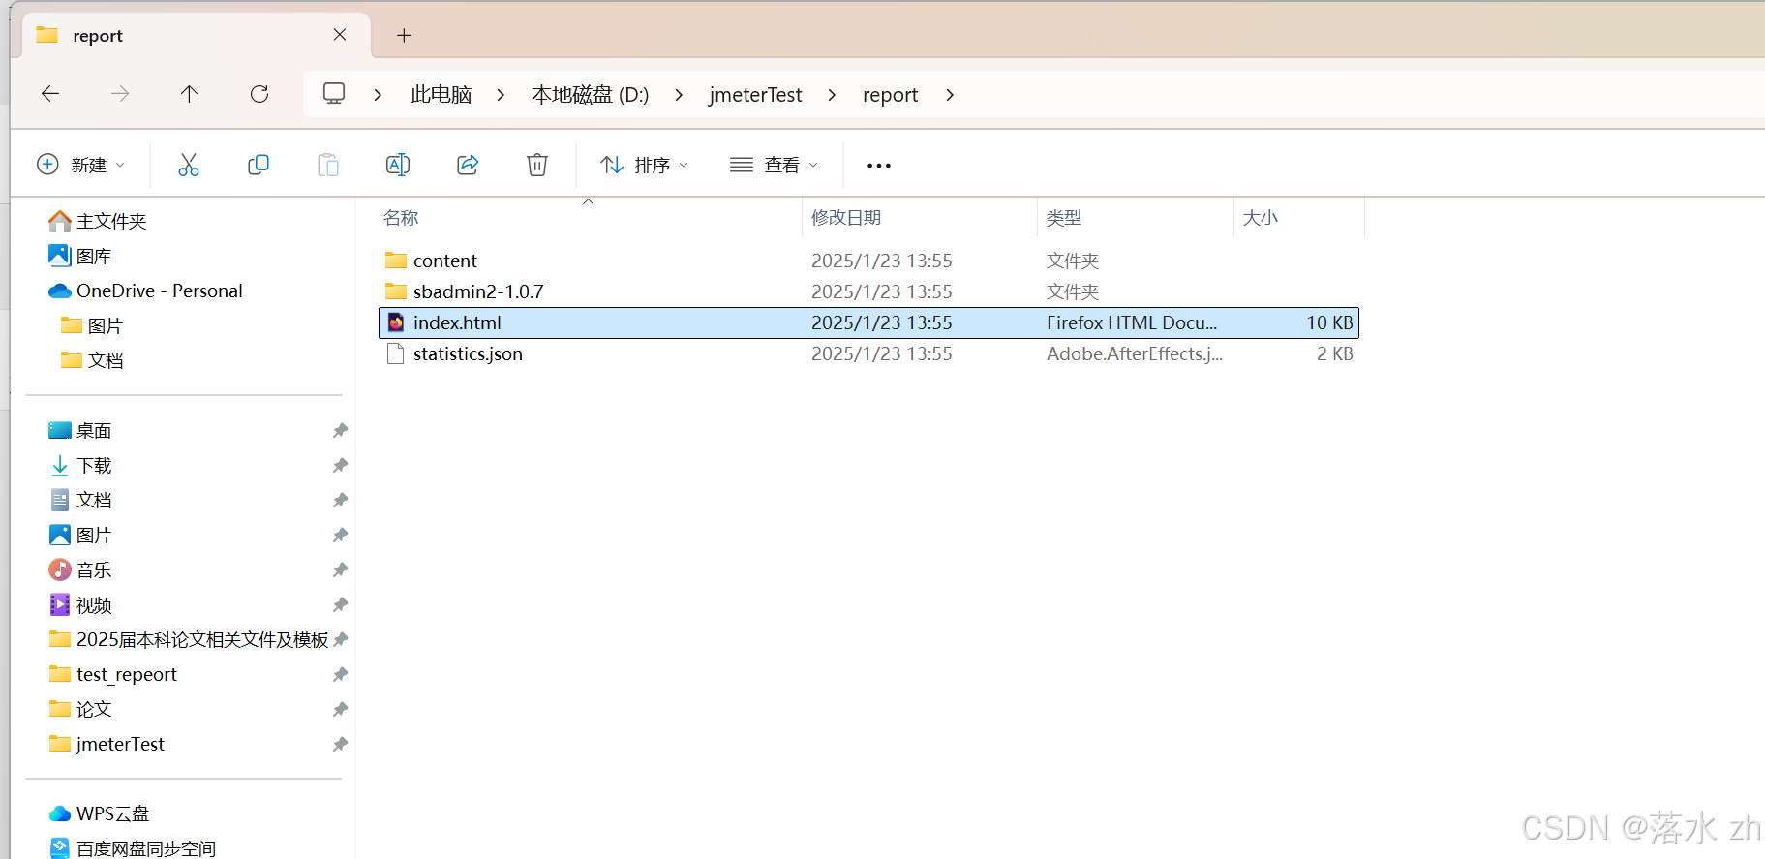
Task: Click the Paste clipboard icon
Action: [328, 165]
